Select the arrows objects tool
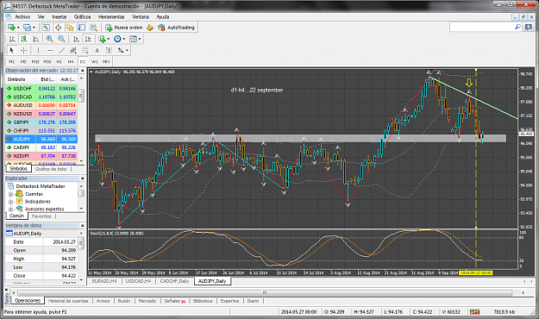 121,50
